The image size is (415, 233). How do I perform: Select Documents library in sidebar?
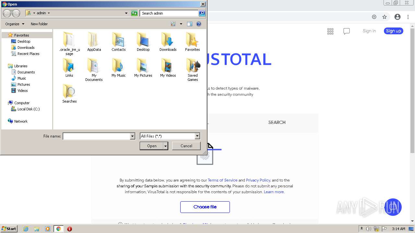click(x=26, y=72)
